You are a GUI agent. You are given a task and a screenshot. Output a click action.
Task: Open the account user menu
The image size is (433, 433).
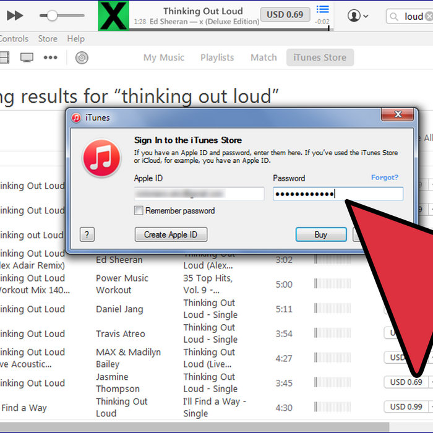[x=358, y=15]
